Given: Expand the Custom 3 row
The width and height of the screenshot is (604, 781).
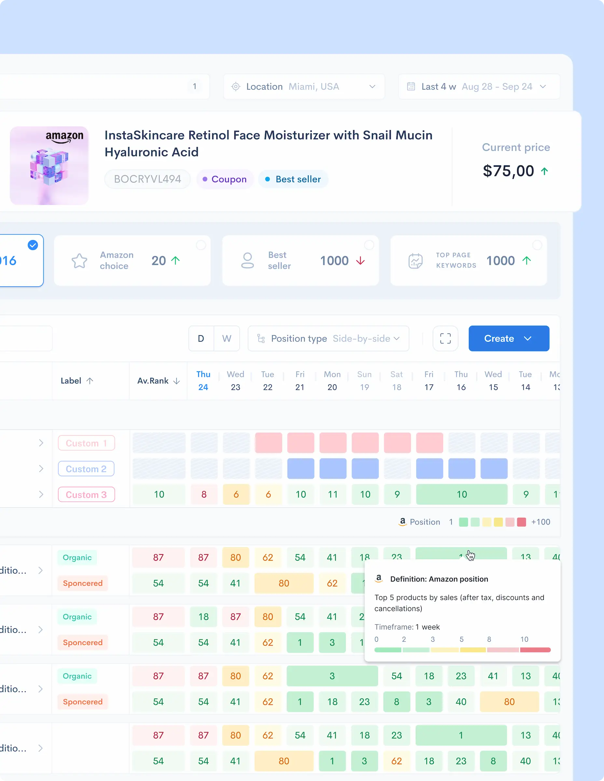Looking at the screenshot, I should (41, 495).
